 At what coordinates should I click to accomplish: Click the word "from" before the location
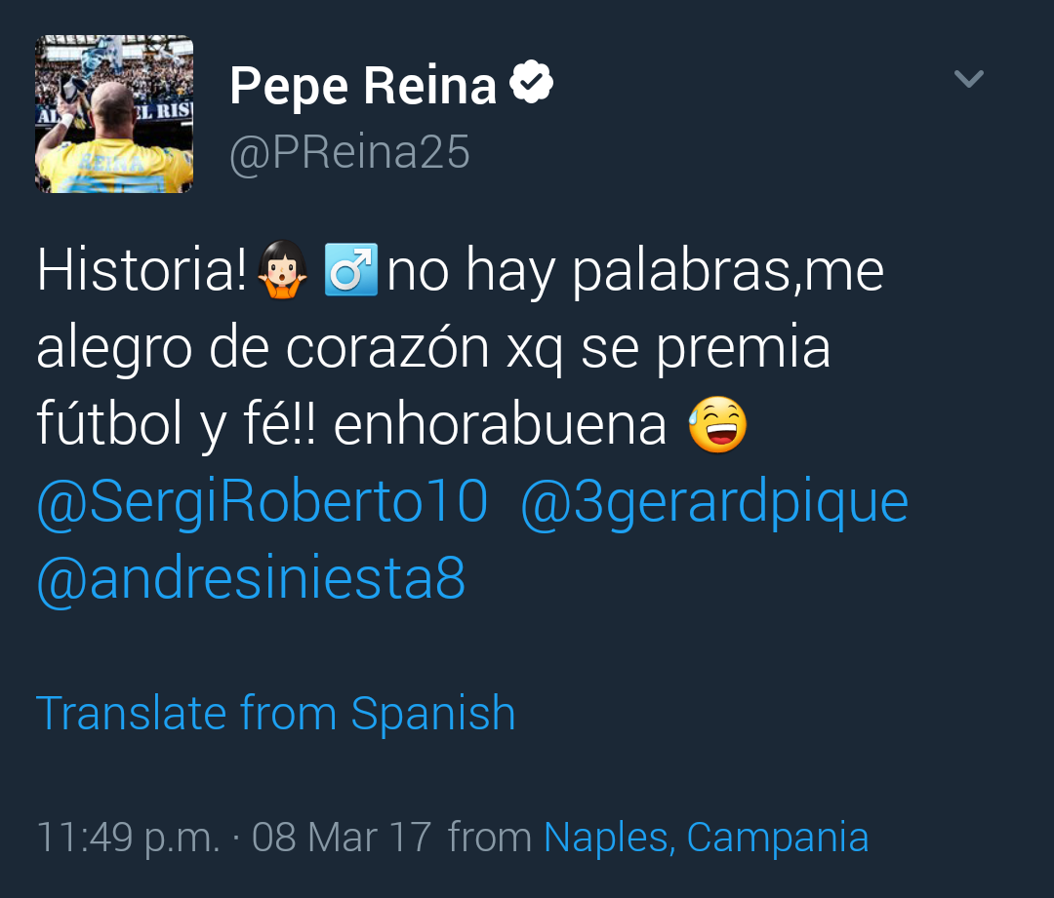pos(489,838)
